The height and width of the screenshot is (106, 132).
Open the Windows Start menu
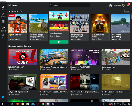(x=2, y=104)
